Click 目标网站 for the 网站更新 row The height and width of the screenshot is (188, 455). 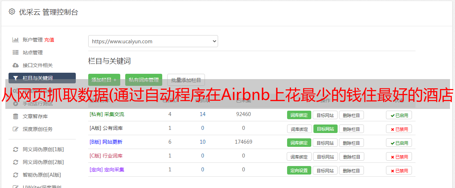pos(325,143)
